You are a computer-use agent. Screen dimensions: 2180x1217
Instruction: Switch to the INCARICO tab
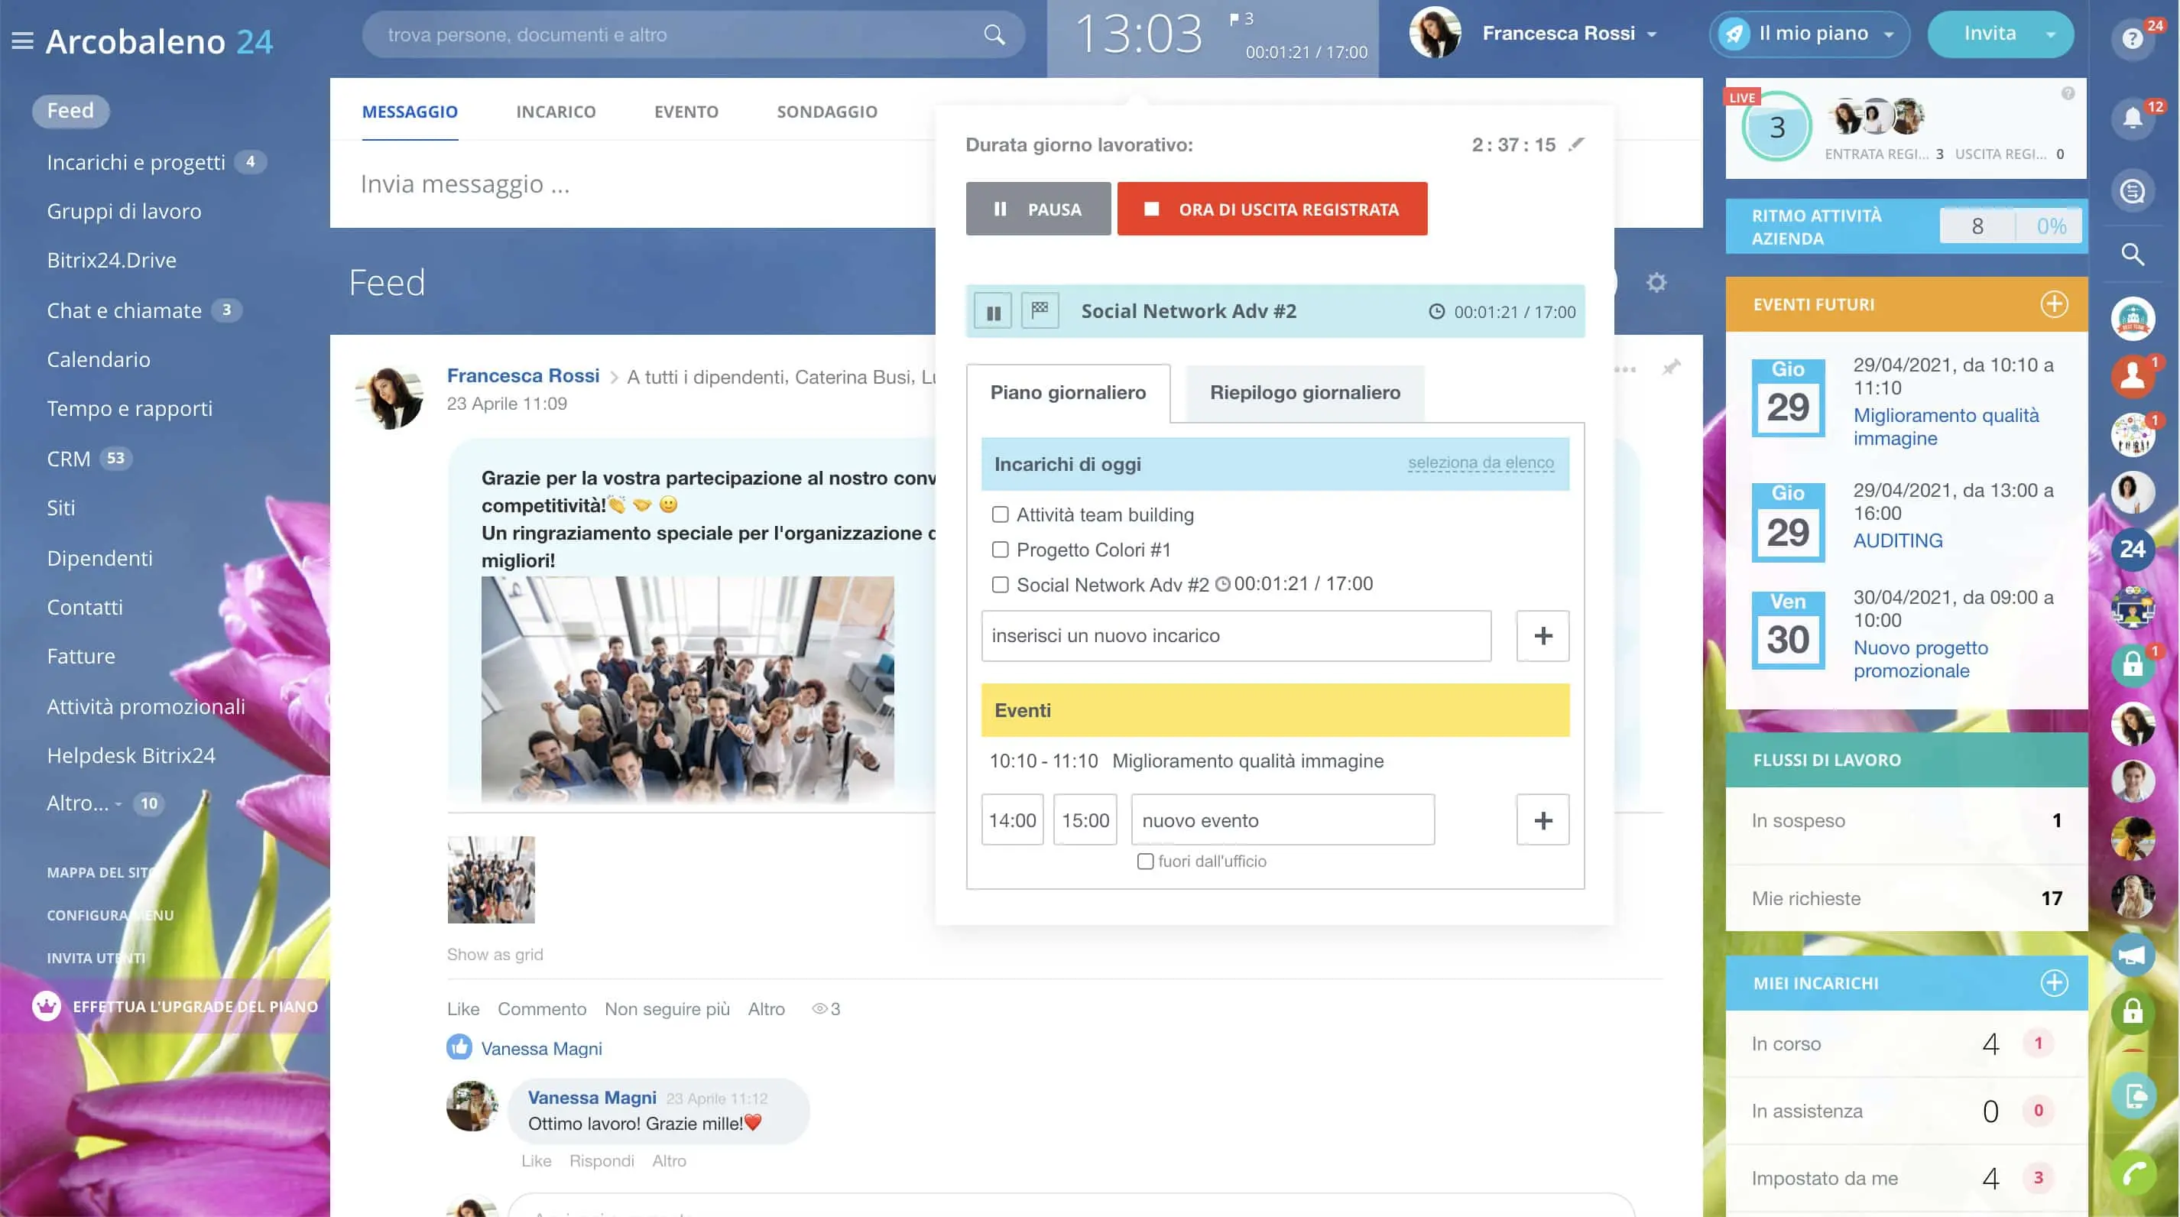click(556, 112)
